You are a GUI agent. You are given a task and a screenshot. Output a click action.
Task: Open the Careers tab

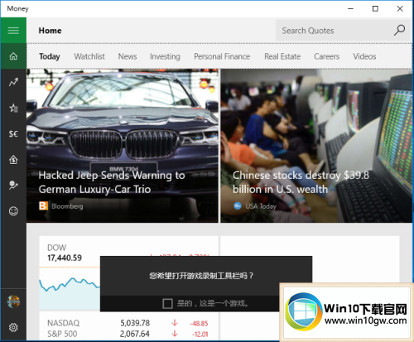[x=326, y=56]
